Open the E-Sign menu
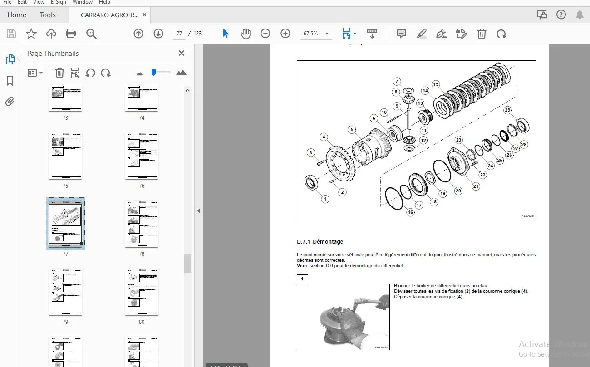This screenshot has width=590, height=367. tap(59, 2)
